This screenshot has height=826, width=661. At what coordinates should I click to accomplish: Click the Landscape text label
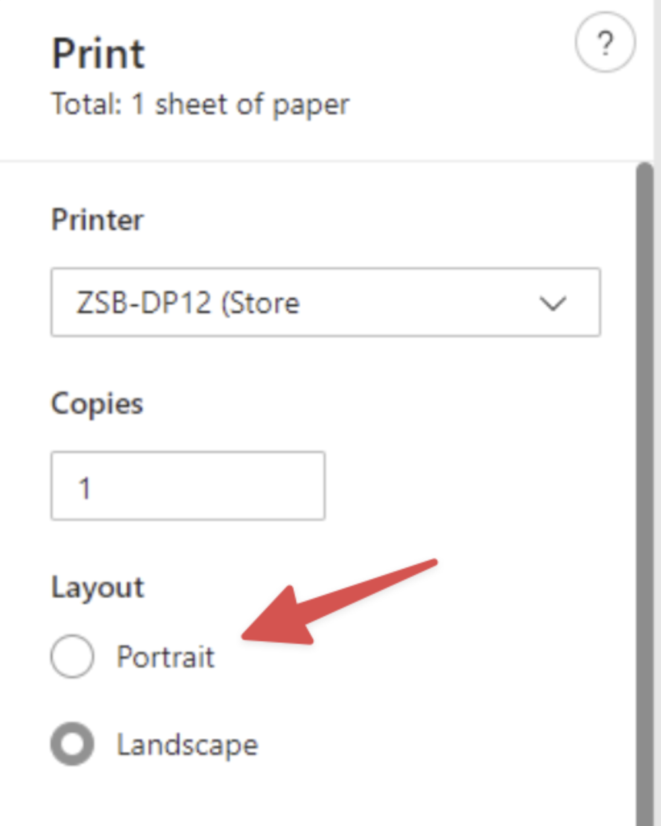[187, 745]
